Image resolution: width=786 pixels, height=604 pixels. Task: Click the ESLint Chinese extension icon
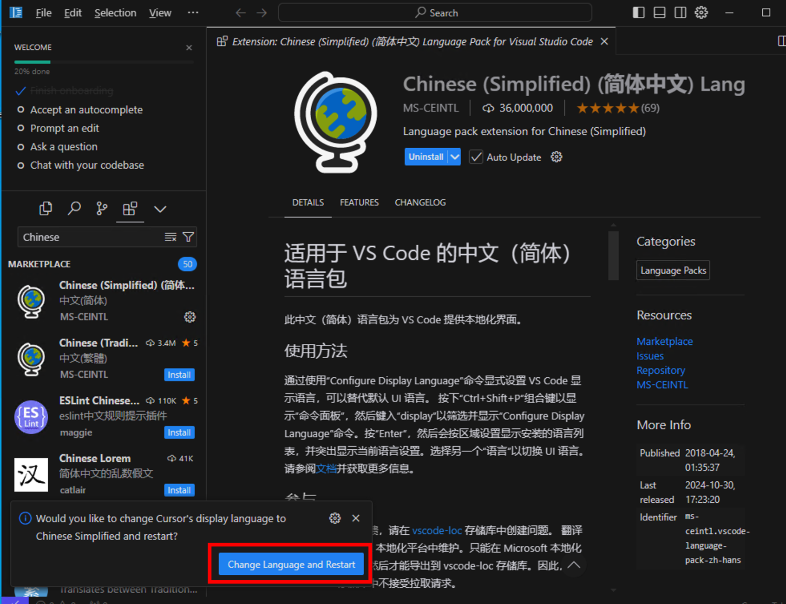[31, 417]
